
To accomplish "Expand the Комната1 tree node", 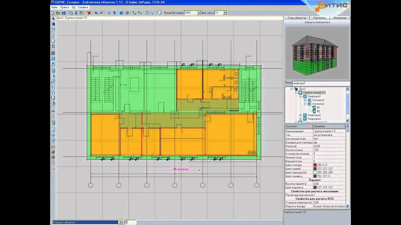I will [x=305, y=100].
